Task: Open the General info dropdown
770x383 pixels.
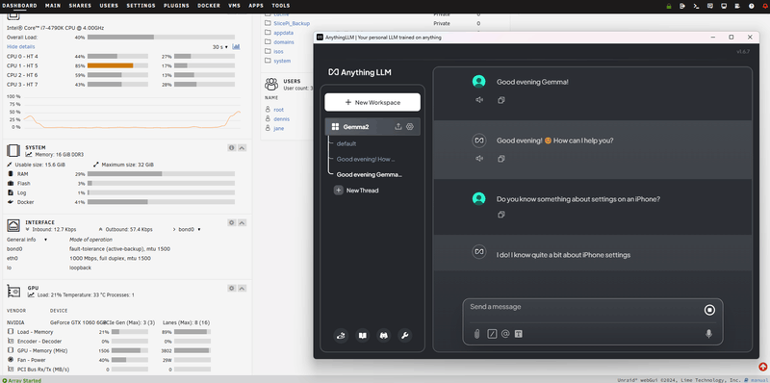Action: pos(27,240)
